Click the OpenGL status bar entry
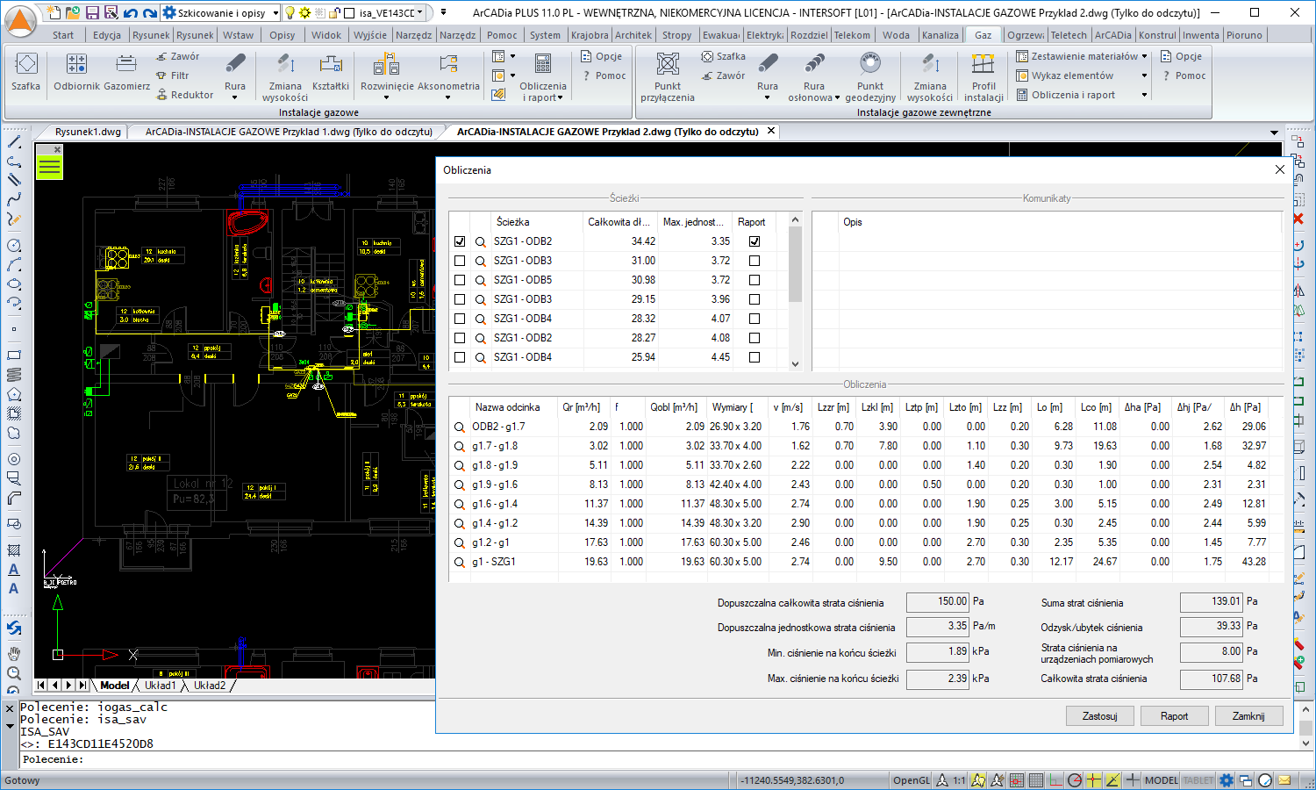Screen dimensions: 1316x790 [x=912, y=780]
